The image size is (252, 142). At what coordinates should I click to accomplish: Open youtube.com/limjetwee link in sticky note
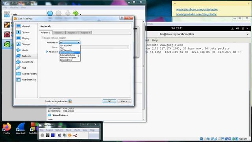click(x=196, y=14)
